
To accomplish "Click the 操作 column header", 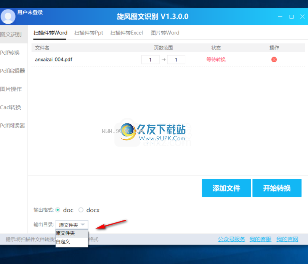I will pos(274,48).
